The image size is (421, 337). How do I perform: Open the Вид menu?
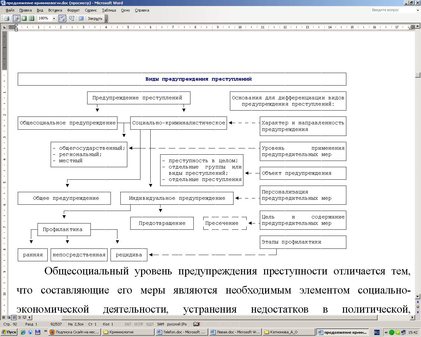[x=40, y=10]
